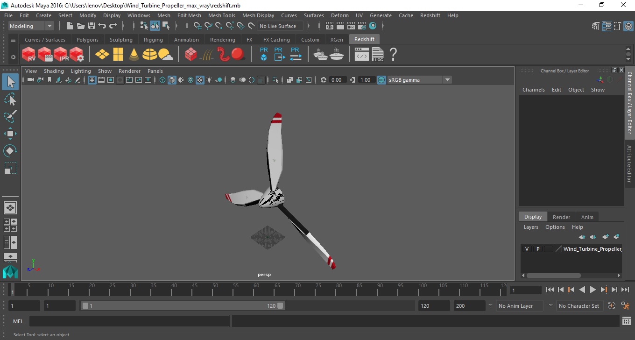Image resolution: width=635 pixels, height=340 pixels.
Task: Open the Redshift menu in menu bar
Action: [430, 15]
